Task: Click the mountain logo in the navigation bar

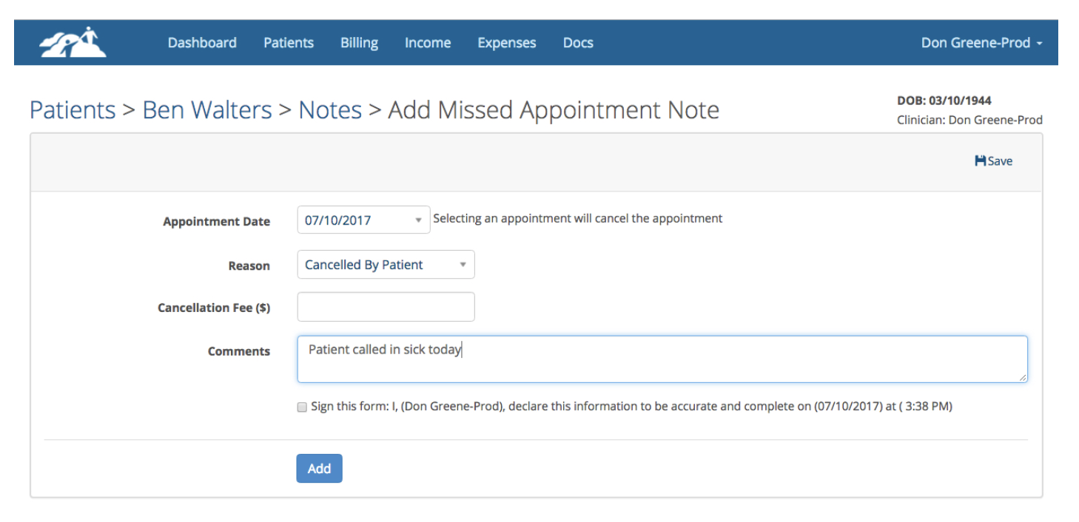Action: click(x=71, y=41)
